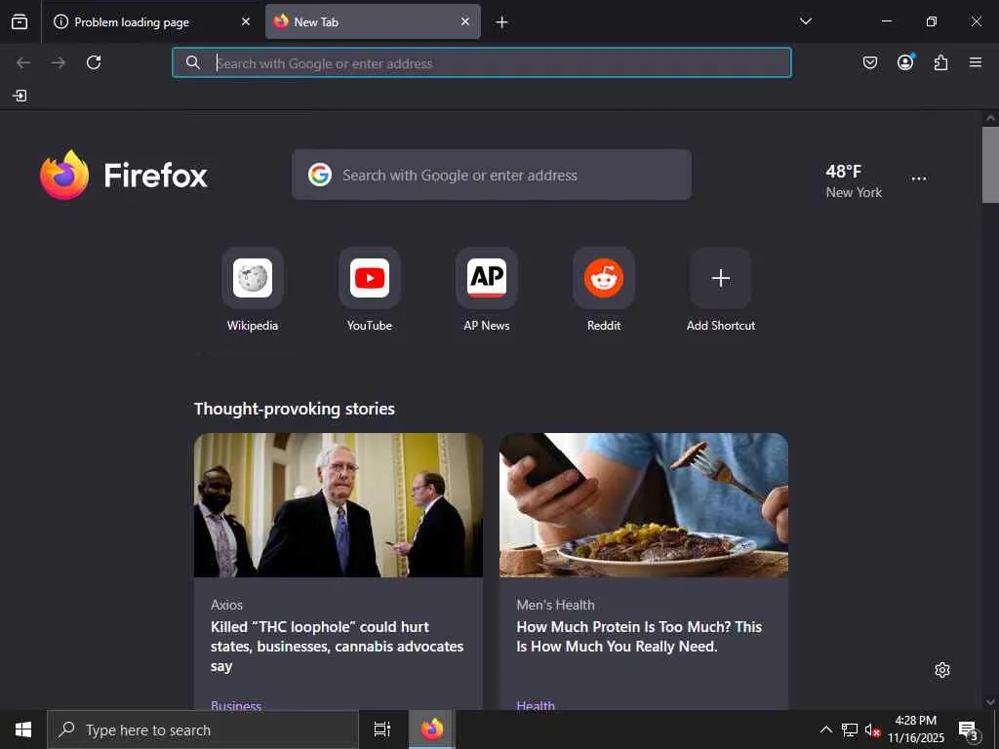
Task: Open the YouTube shortcut
Action: pos(370,290)
